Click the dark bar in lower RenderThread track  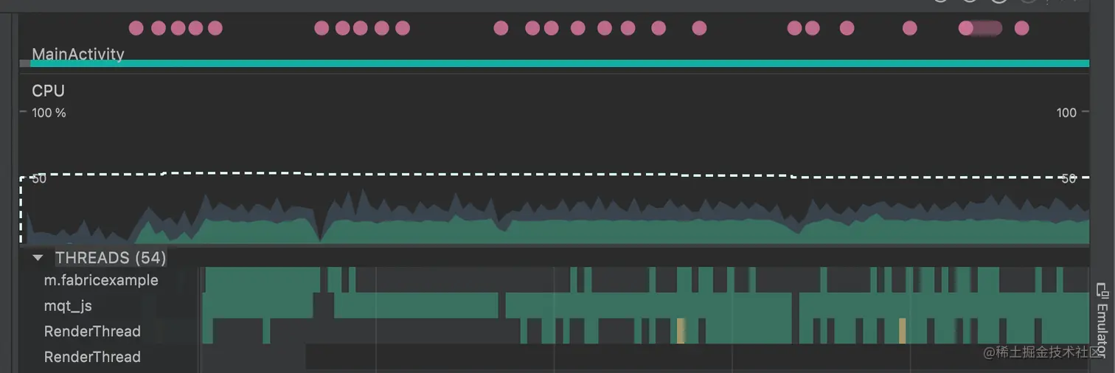(x=698, y=357)
